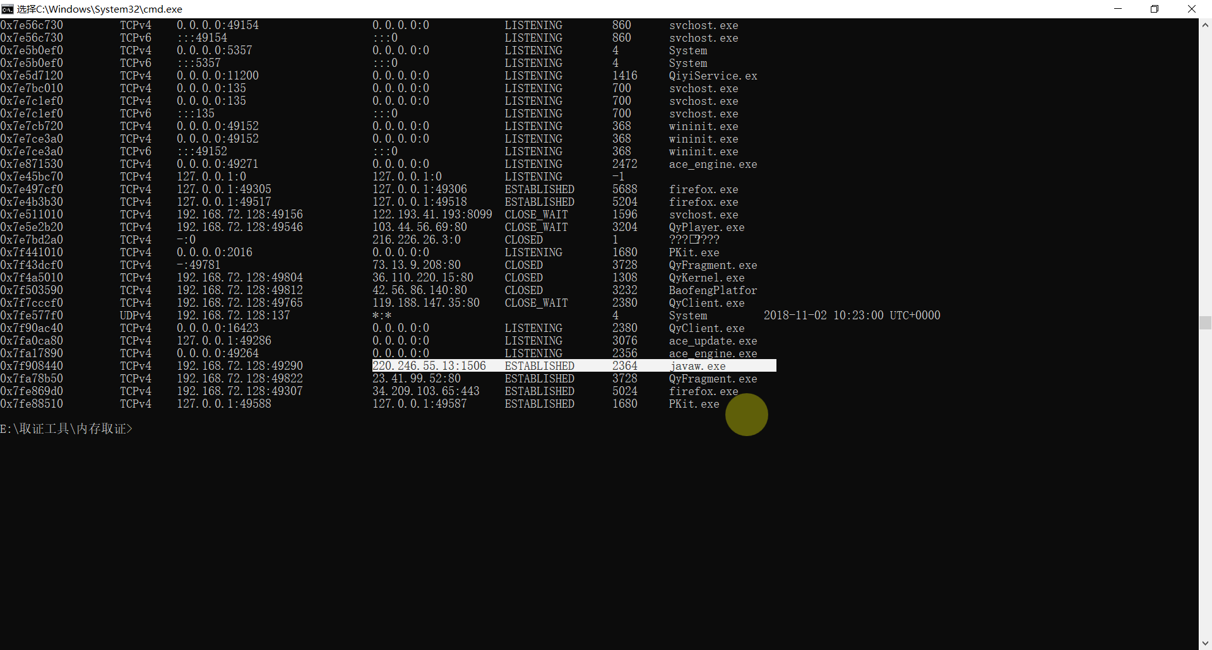
Task: Click the ace_update.exe process name
Action: click(713, 341)
